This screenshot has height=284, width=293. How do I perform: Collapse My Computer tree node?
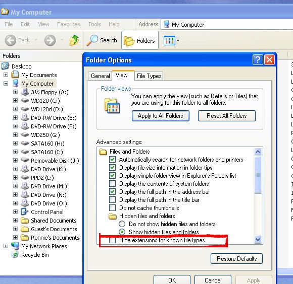point(6,84)
